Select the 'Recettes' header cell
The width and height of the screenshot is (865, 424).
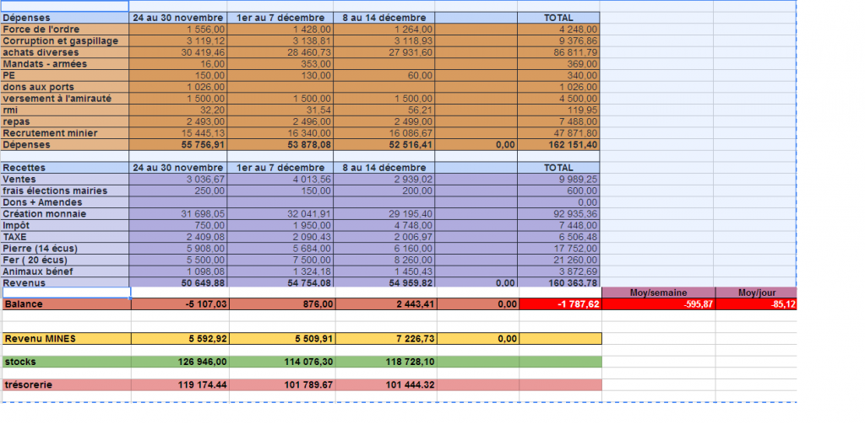tap(65, 168)
